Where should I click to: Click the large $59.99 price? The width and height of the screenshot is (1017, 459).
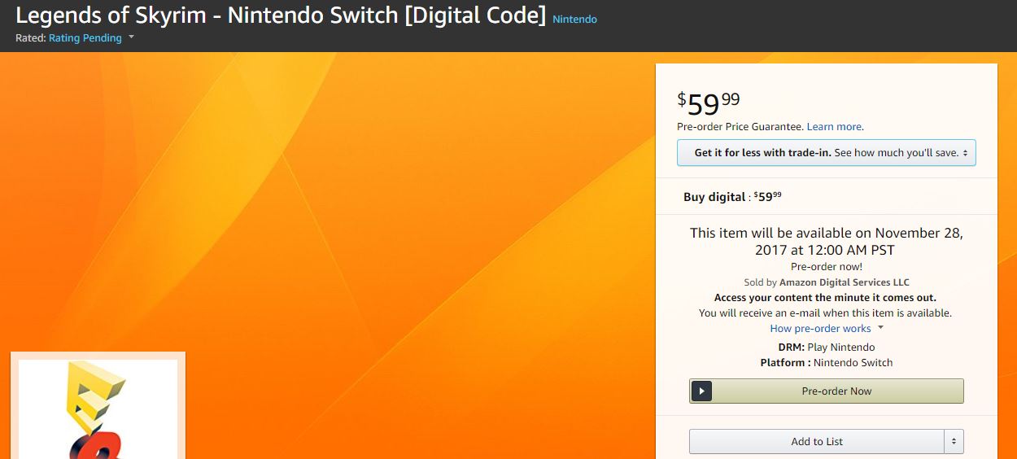tap(709, 104)
